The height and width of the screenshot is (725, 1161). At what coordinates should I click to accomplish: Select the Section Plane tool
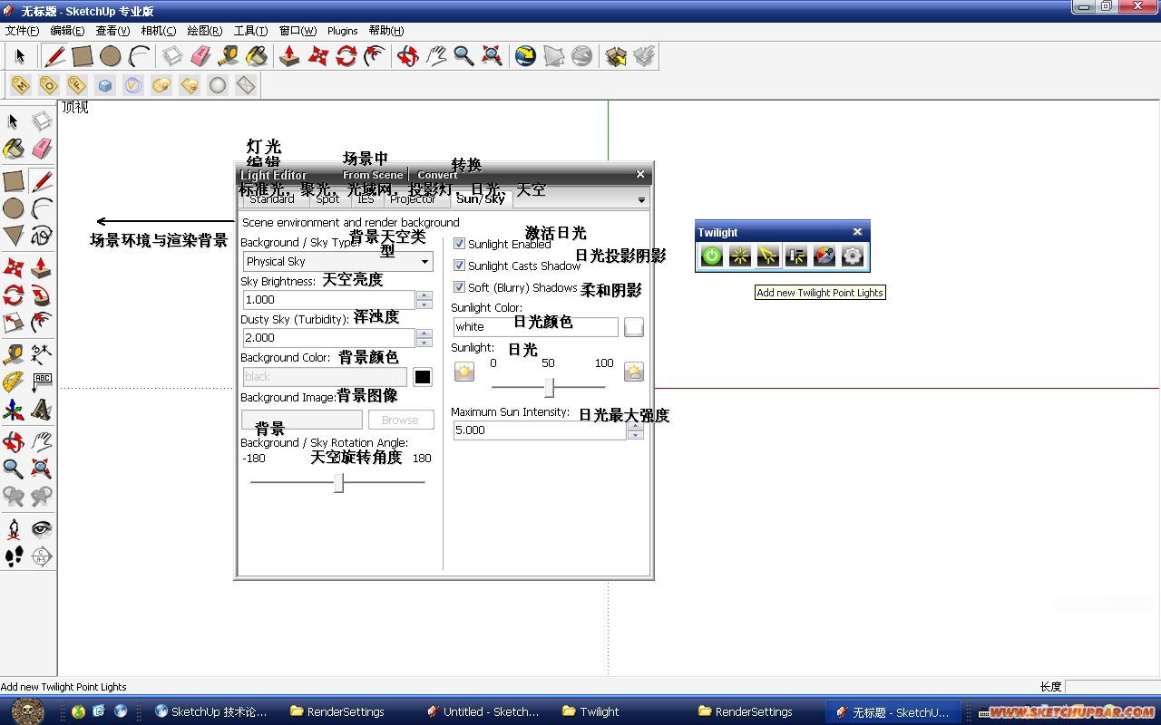[42, 557]
